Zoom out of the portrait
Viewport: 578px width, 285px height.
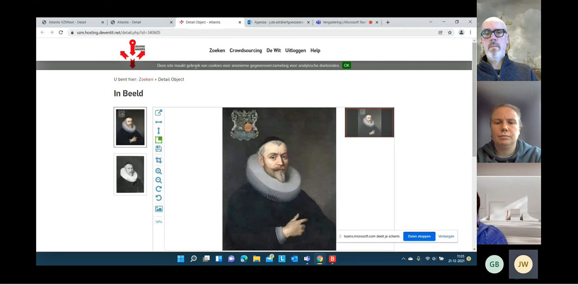159,180
